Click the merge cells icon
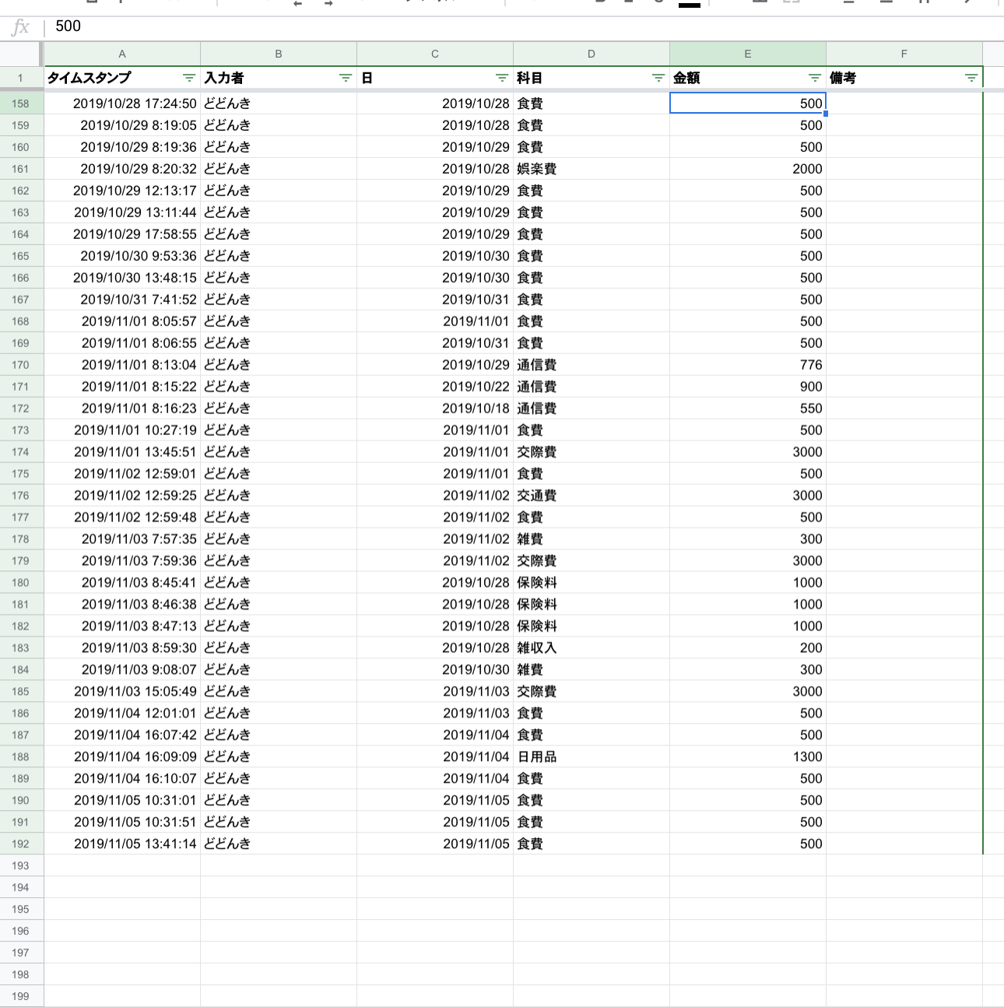The width and height of the screenshot is (1004, 1007). click(792, 4)
